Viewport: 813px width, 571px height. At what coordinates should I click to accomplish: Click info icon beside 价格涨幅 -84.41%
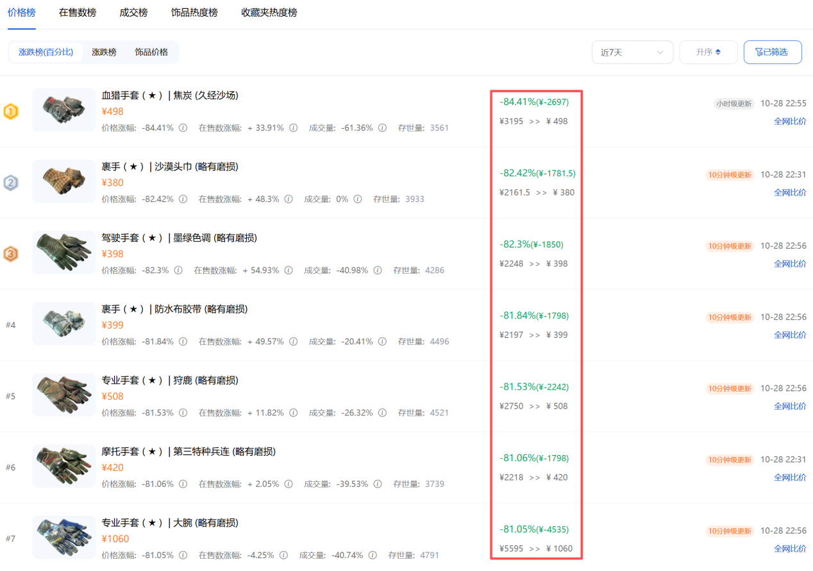tap(183, 128)
